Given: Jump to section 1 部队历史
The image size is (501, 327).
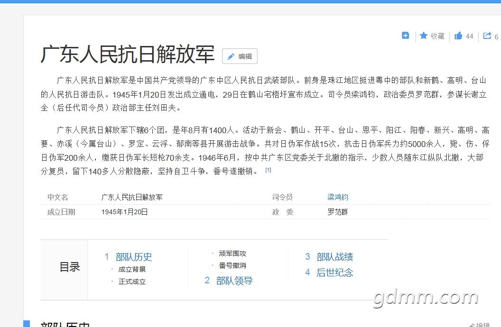Looking at the screenshot, I should pyautogui.click(x=133, y=257).
